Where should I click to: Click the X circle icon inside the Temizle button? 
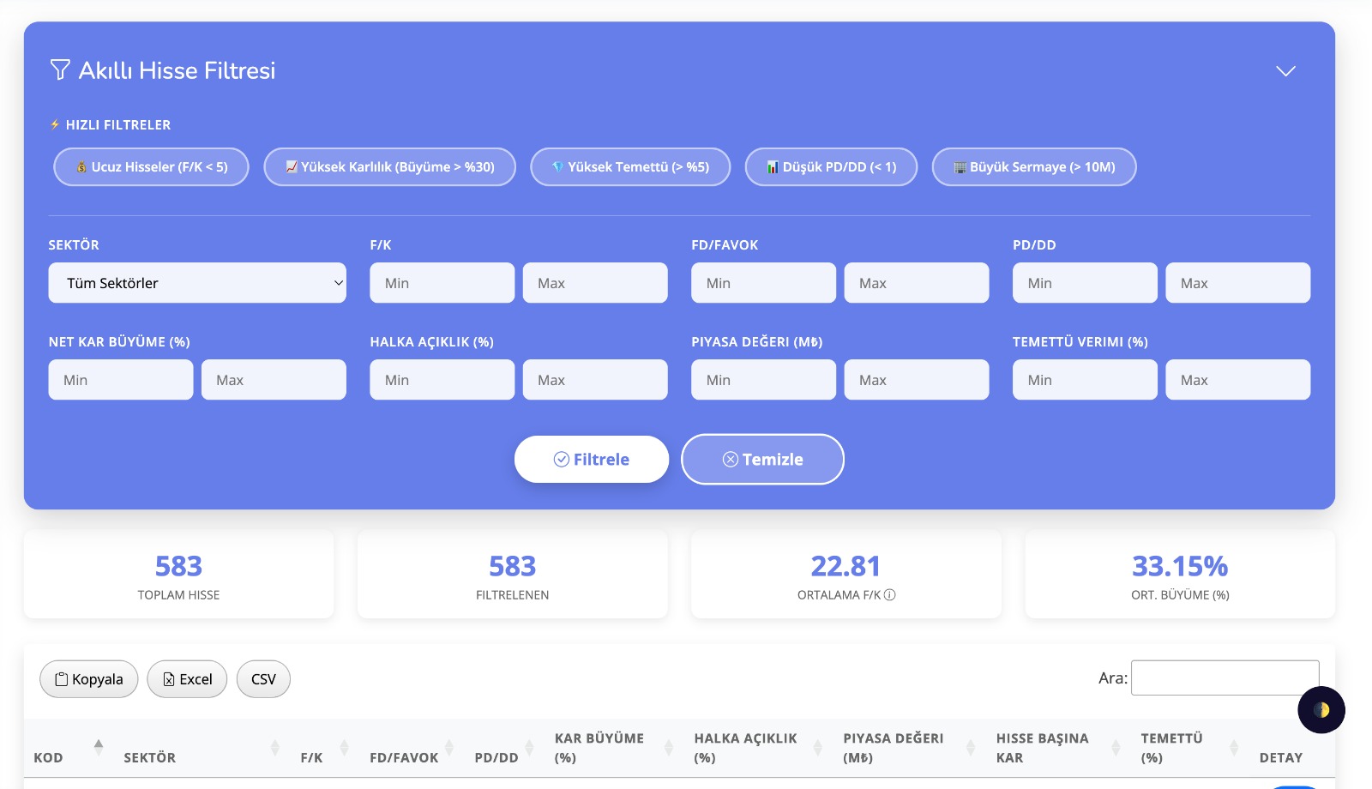[729, 459]
